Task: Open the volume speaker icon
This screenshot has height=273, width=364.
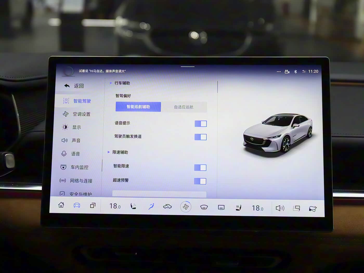Action: pyautogui.click(x=280, y=208)
